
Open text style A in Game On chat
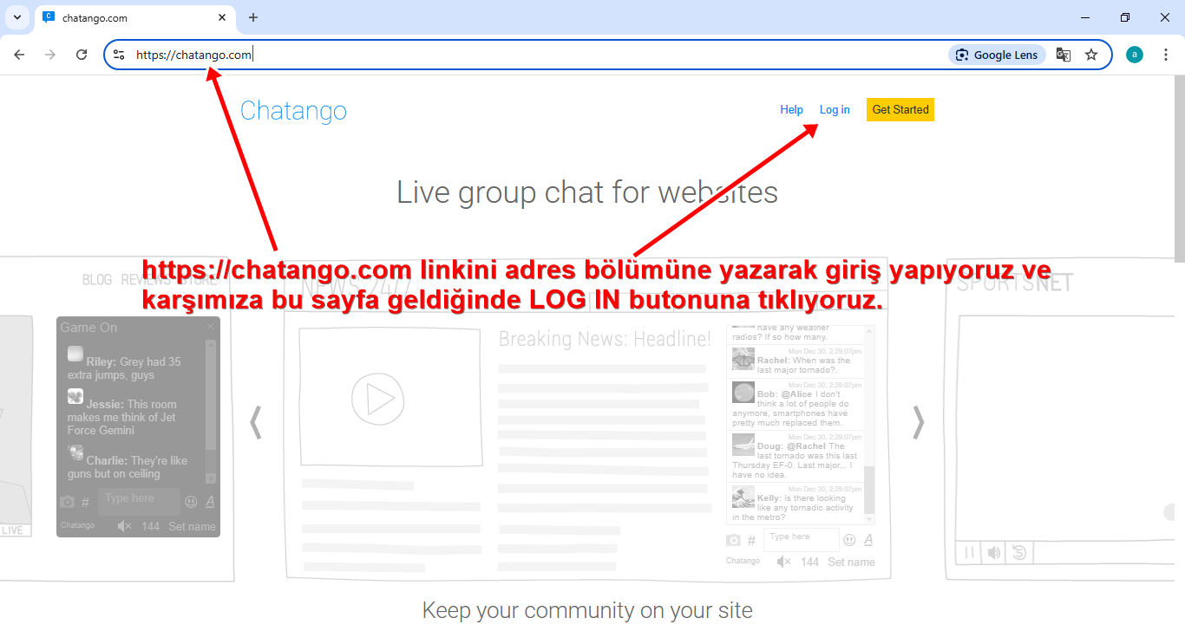[210, 502]
